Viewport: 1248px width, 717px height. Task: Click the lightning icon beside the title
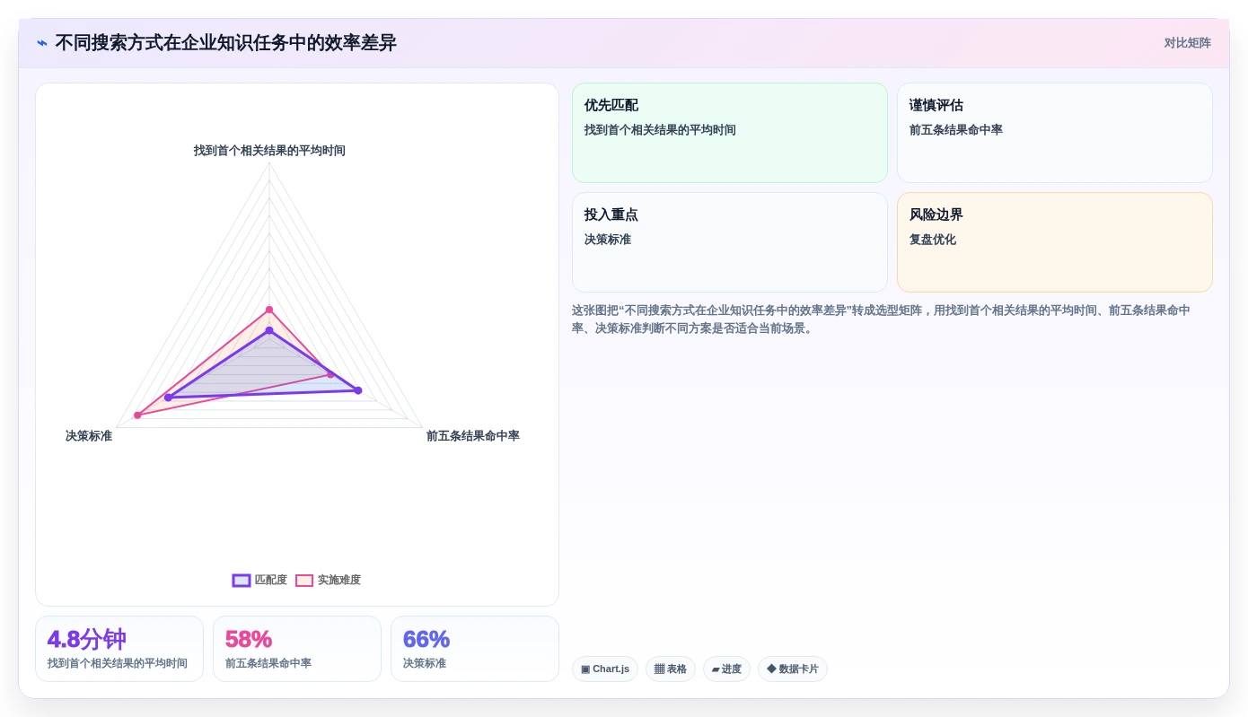[42, 43]
